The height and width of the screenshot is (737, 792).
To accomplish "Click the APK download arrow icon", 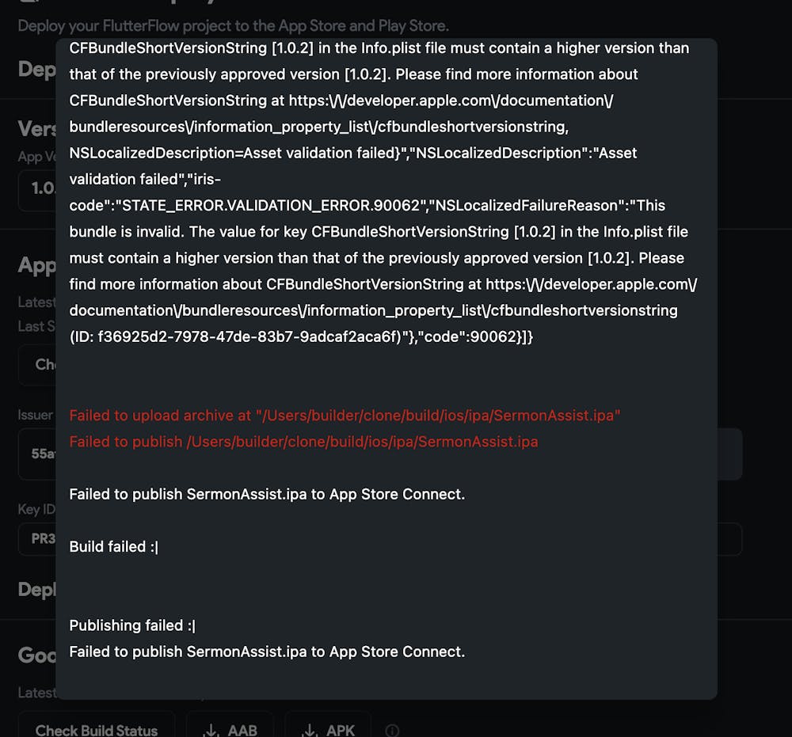I will pos(310,730).
